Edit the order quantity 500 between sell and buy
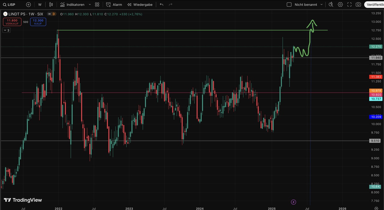This screenshot has width=384, height=210. coord(26,22)
